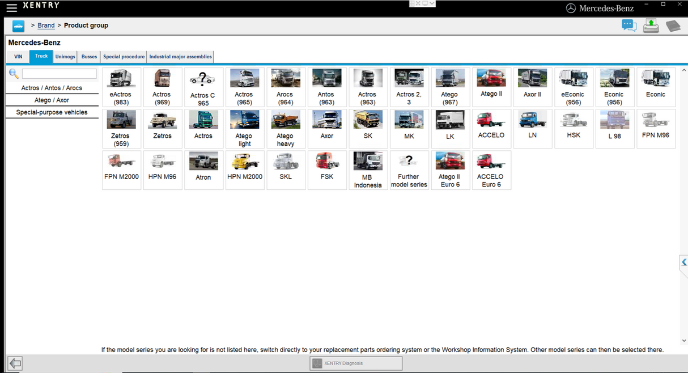The image size is (688, 373).
Task: Select the VIN tab
Action: tap(18, 57)
